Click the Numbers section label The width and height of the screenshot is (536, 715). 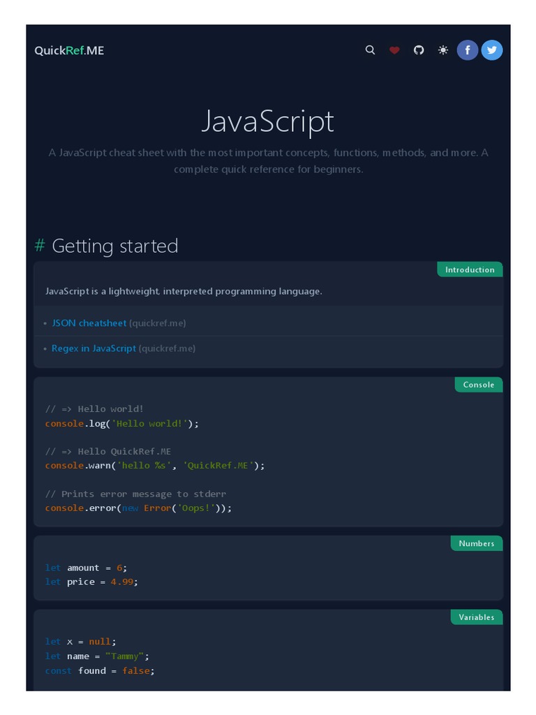(477, 543)
